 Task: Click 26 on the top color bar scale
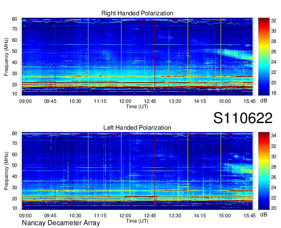point(274,52)
